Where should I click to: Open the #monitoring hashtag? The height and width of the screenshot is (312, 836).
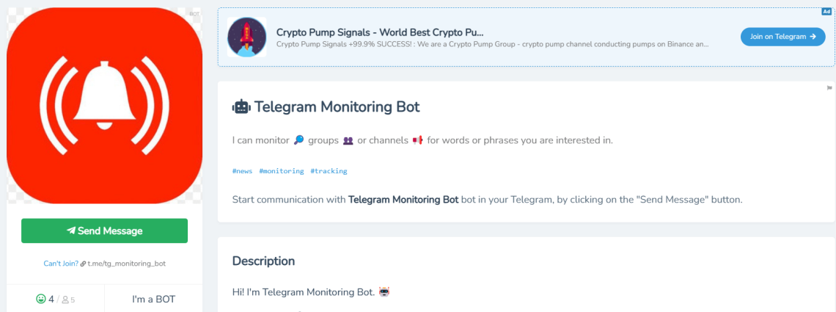281,171
